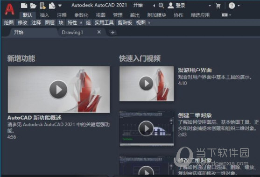The height and width of the screenshot is (177, 260).
Task: Select the 输出 ribbon tab
Action: point(135,15)
